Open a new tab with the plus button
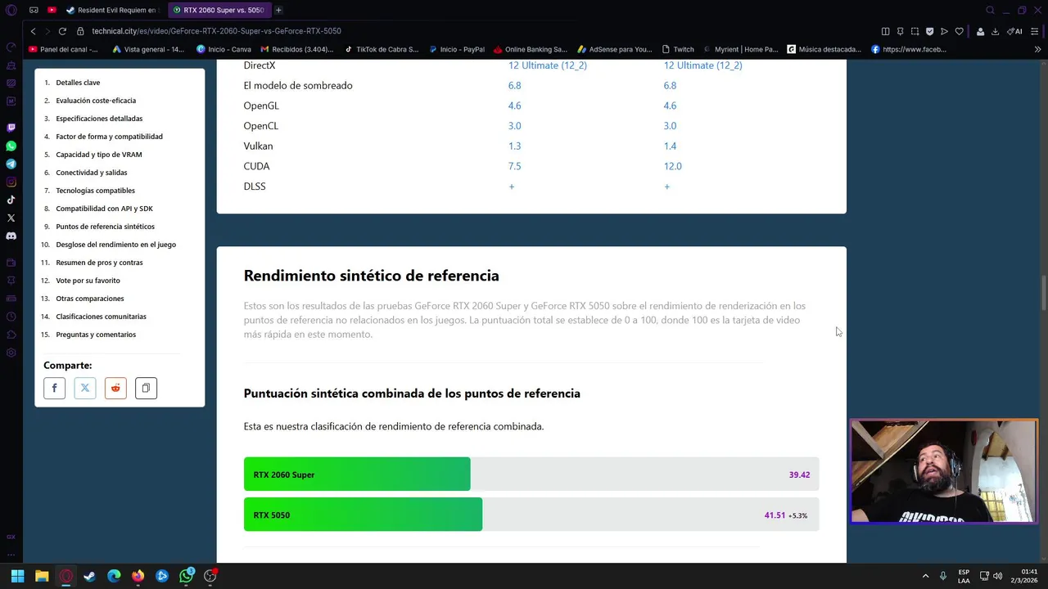This screenshot has width=1048, height=589. point(278,10)
